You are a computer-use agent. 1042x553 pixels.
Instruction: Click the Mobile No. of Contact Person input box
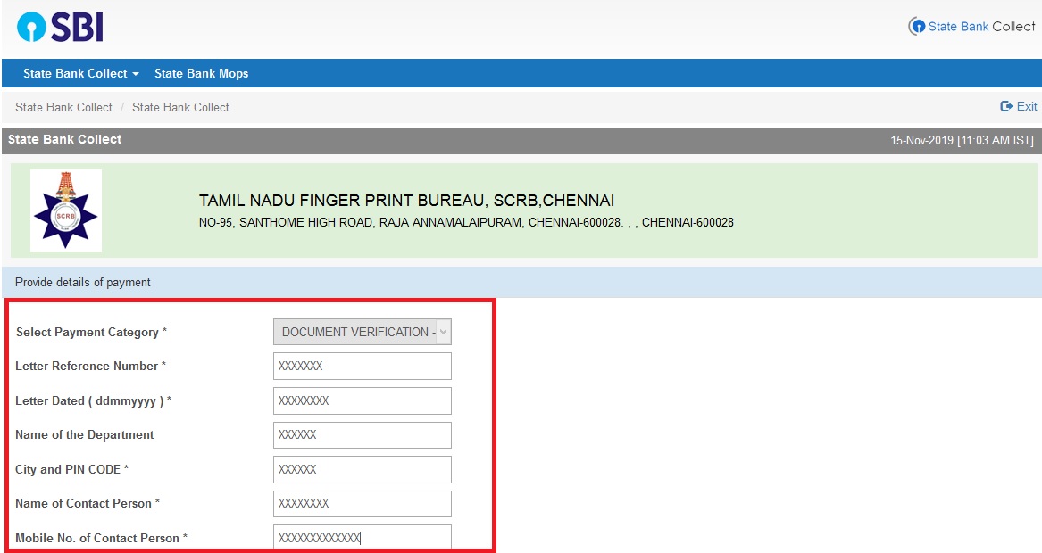coord(362,537)
